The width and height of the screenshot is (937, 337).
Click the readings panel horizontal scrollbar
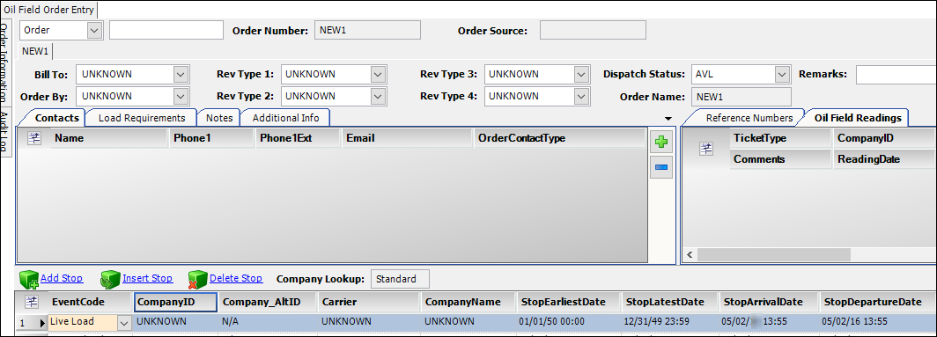point(774,254)
